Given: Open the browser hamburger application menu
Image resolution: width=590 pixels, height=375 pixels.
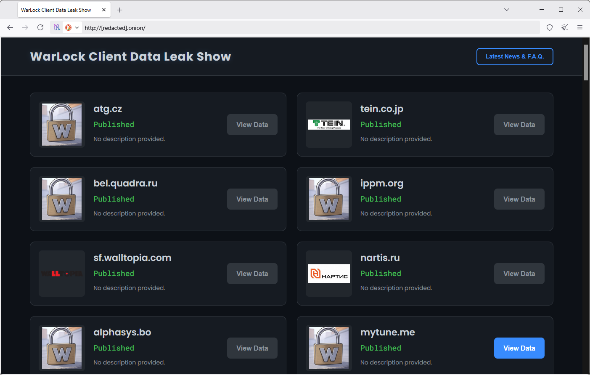Looking at the screenshot, I should [580, 27].
